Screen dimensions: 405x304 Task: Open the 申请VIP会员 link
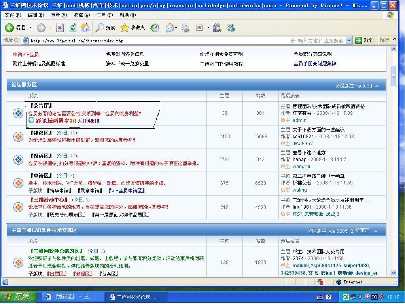click(x=26, y=55)
